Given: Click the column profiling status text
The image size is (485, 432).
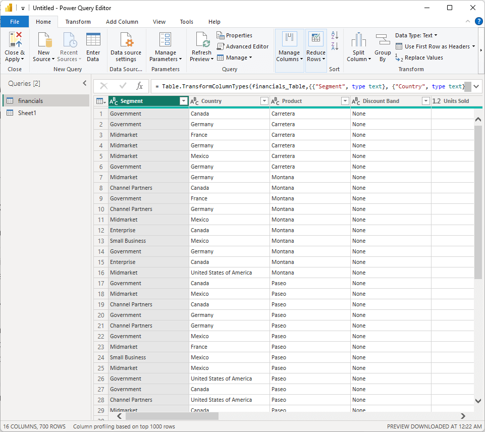Looking at the screenshot, I should click(124, 427).
